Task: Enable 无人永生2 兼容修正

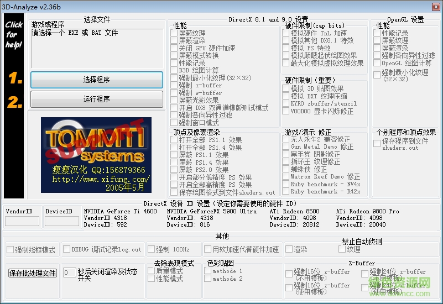Action: click(285, 139)
